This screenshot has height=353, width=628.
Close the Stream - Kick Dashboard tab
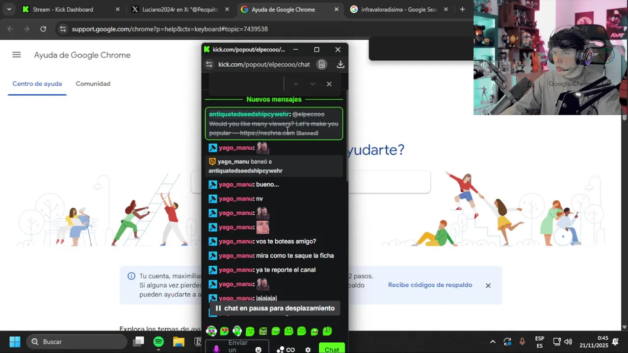tap(117, 9)
